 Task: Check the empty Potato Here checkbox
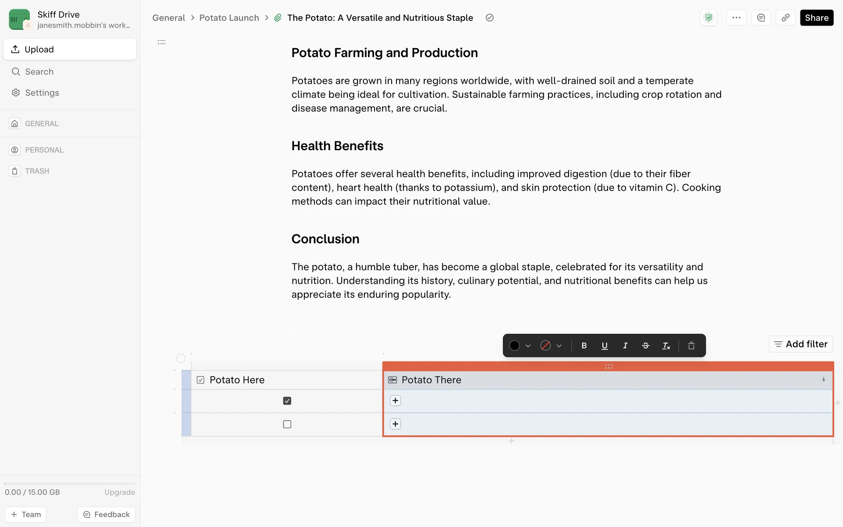click(x=287, y=424)
